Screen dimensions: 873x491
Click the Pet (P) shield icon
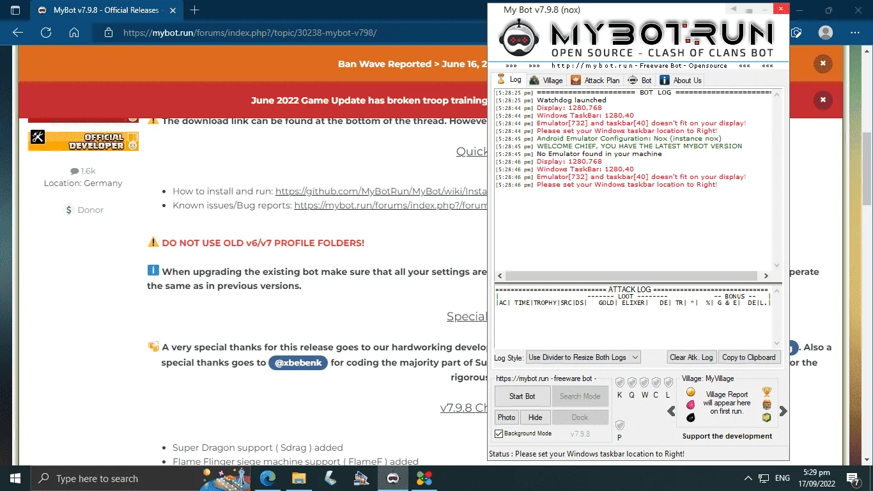coord(619,425)
